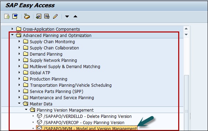Click the Move Favorites Up arrow
The image size is (208, 131).
click(75, 16)
